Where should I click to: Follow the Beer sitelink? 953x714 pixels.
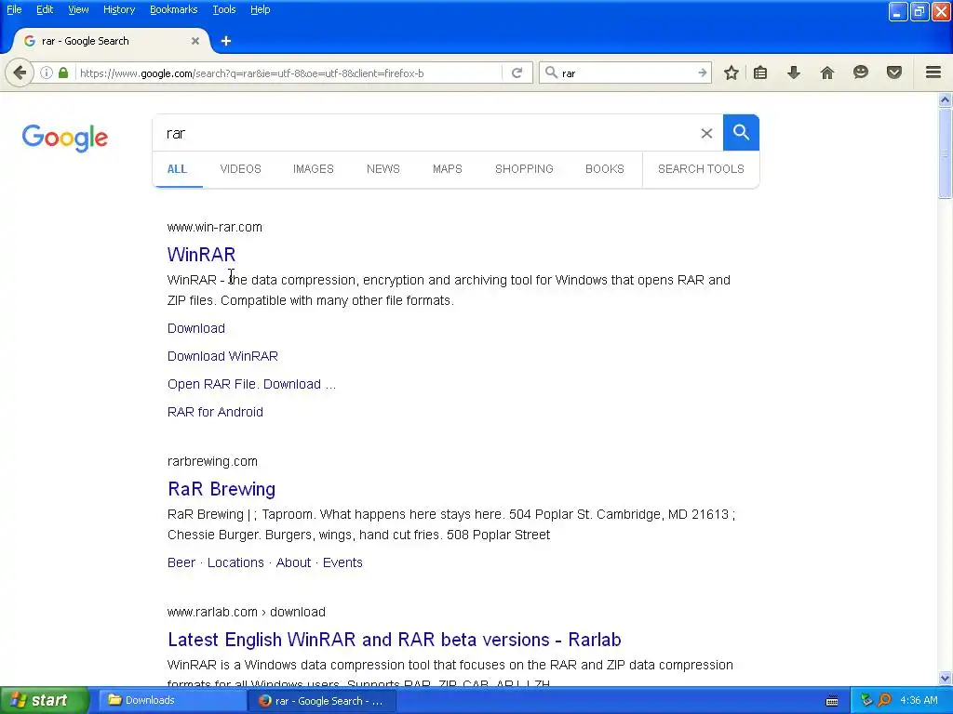tap(181, 562)
